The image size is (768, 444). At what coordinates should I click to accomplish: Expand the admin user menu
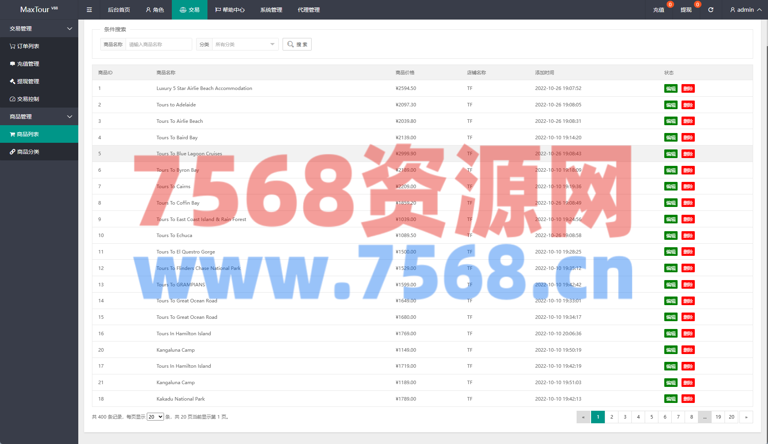[745, 10]
